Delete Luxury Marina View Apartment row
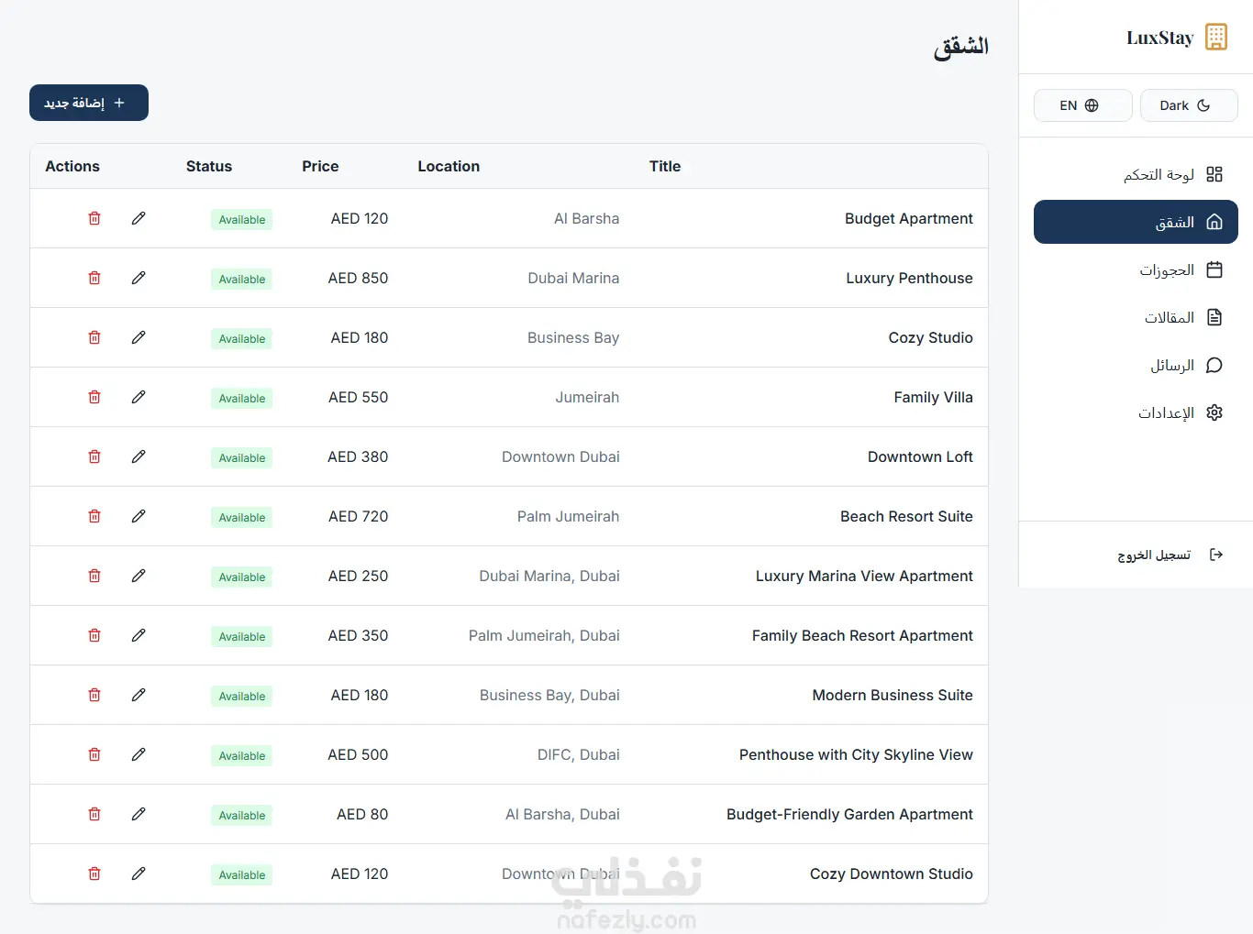 94,576
